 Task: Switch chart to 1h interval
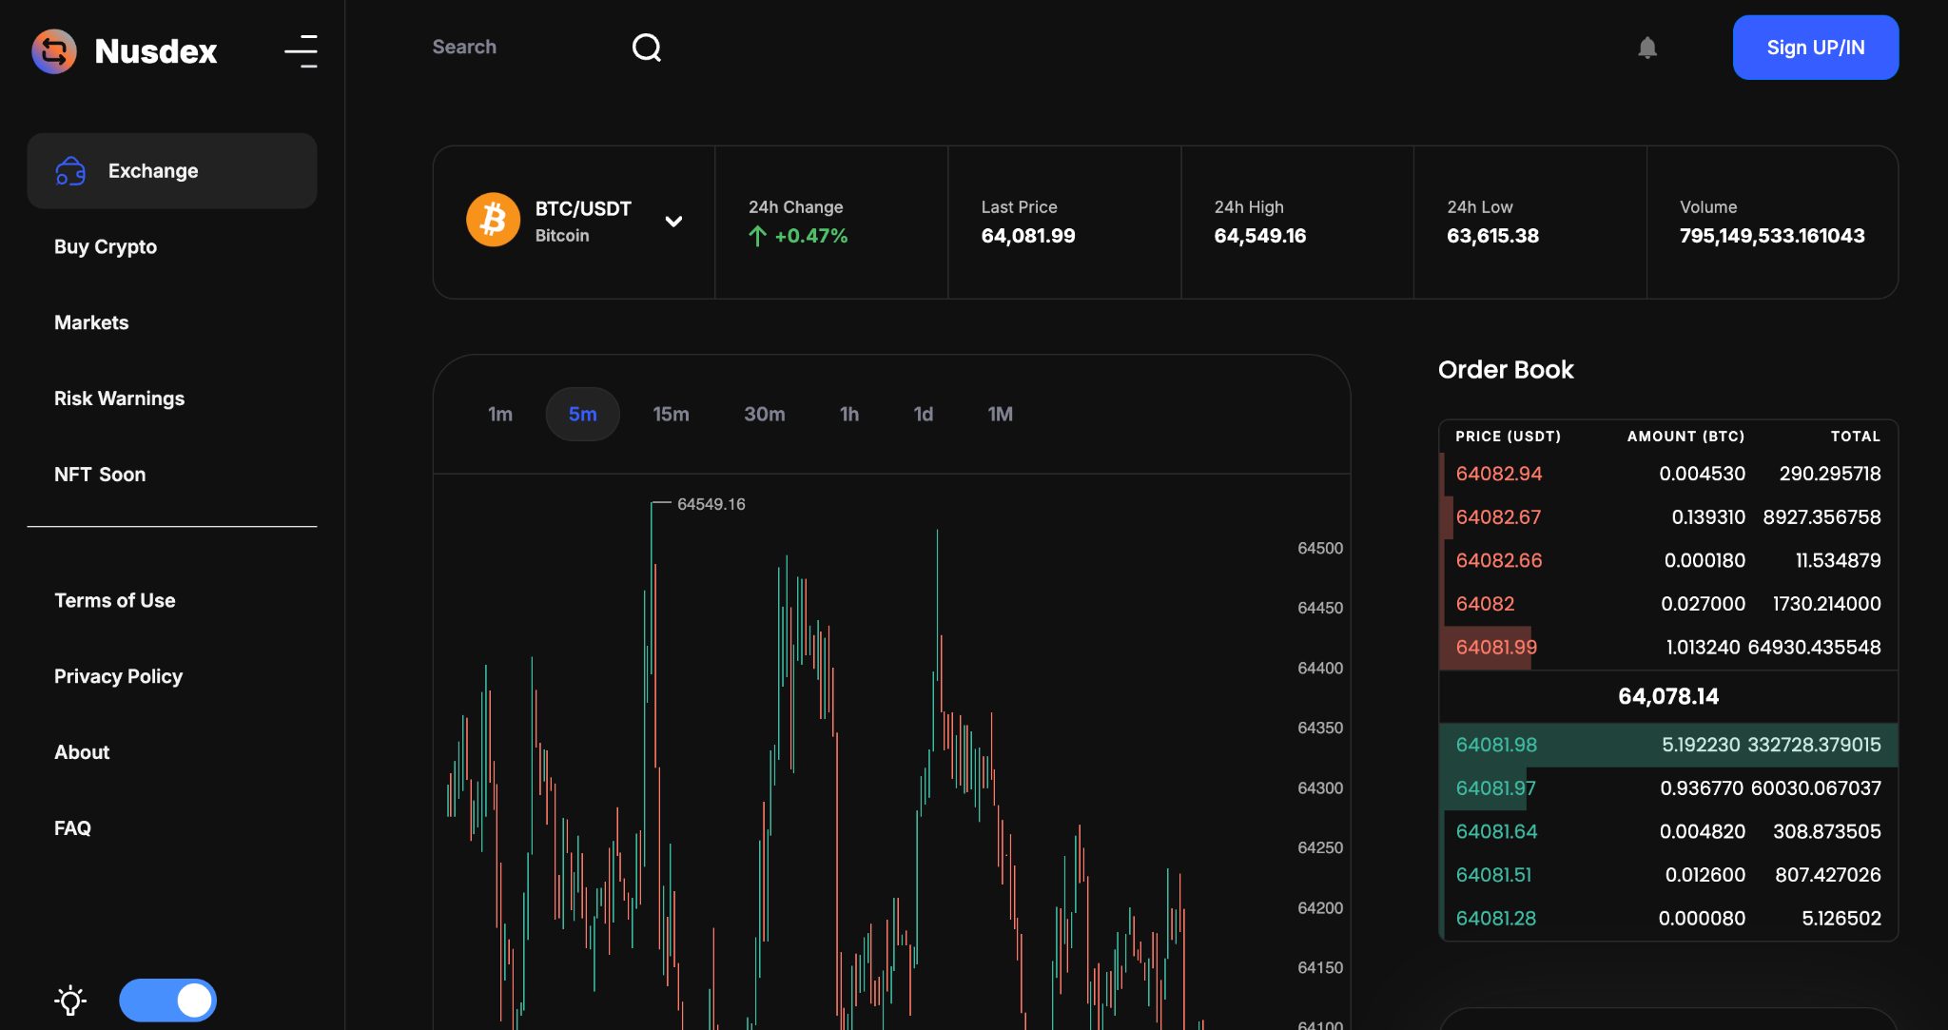point(849,414)
